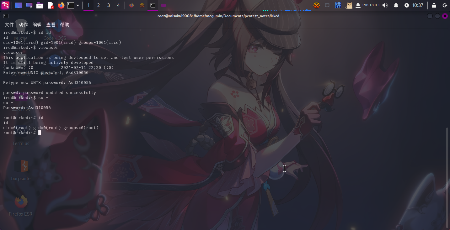Minimize the terminal window
The height and width of the screenshot is (230, 450).
click(x=430, y=16)
